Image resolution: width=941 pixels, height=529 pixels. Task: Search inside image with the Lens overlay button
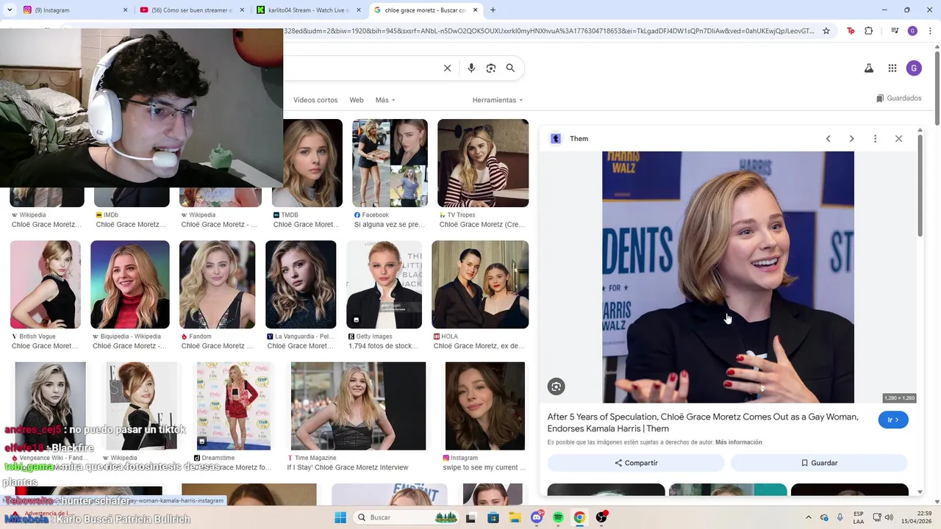[556, 386]
